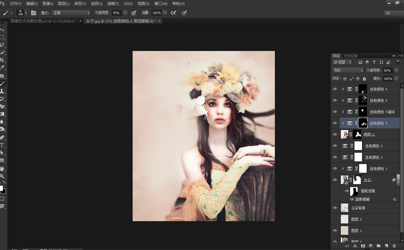Open the 滤镜(T) menu
The image size is (404, 250).
(113, 4)
